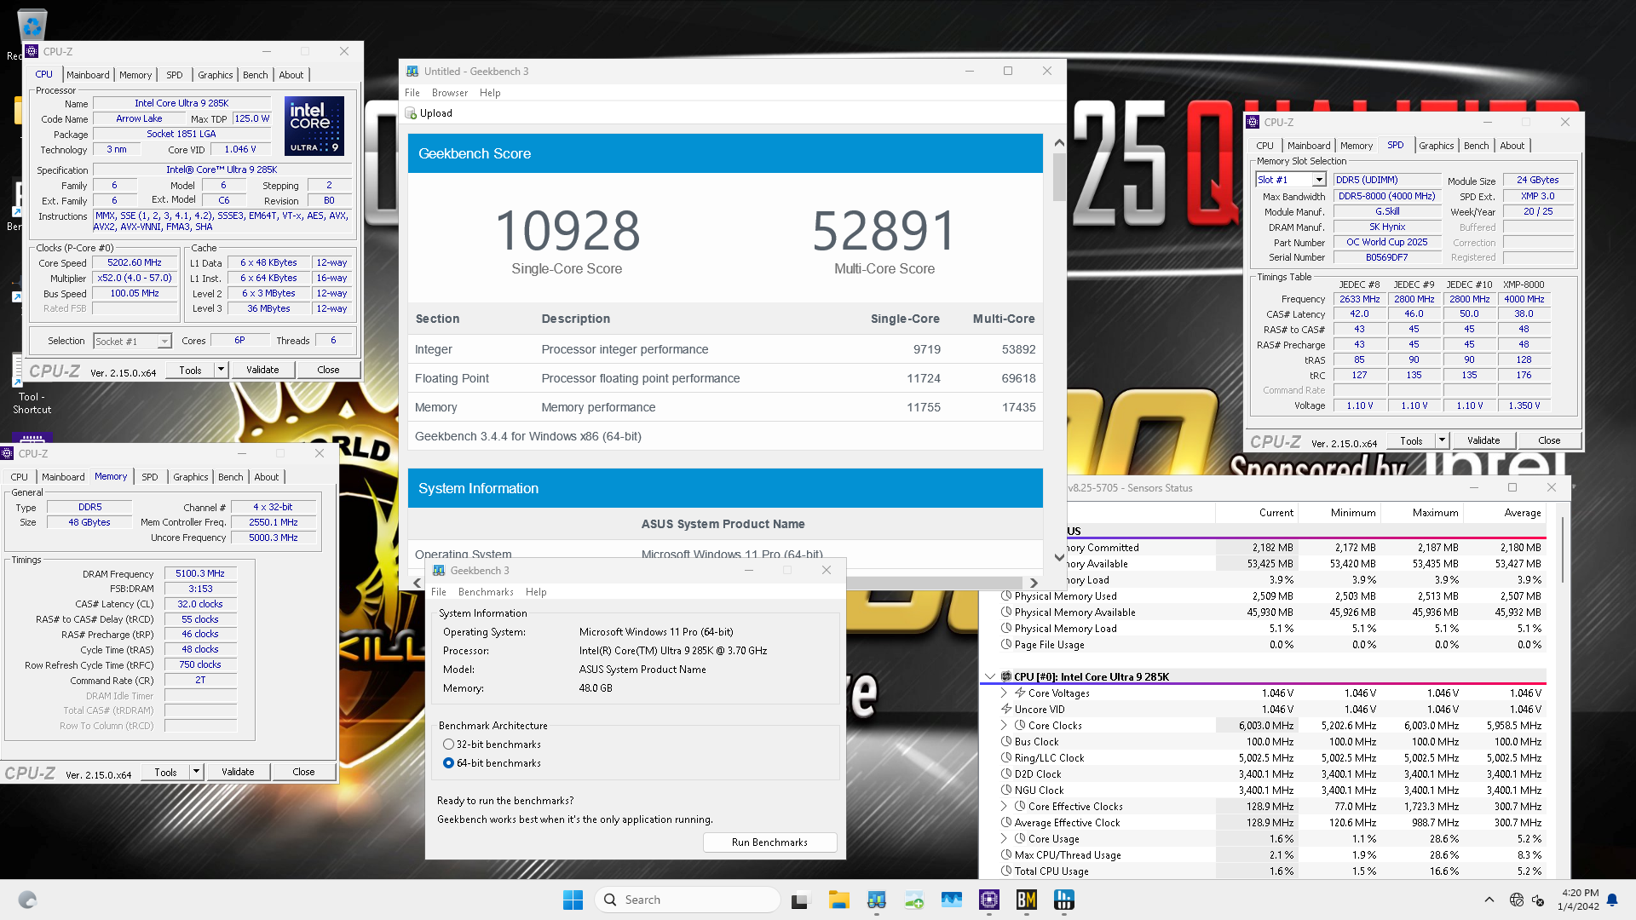The image size is (1636, 920).
Task: Click the Physical Memory Used sensor icon
Action: click(x=1006, y=596)
